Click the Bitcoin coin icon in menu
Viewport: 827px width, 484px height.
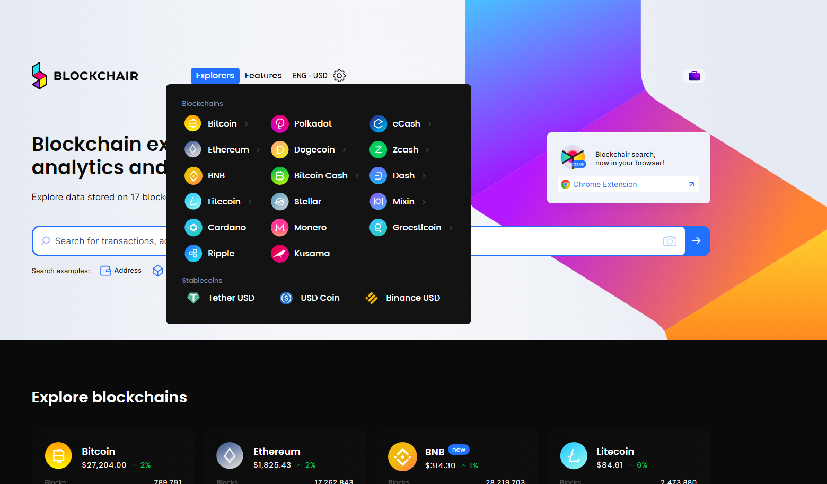pos(193,123)
